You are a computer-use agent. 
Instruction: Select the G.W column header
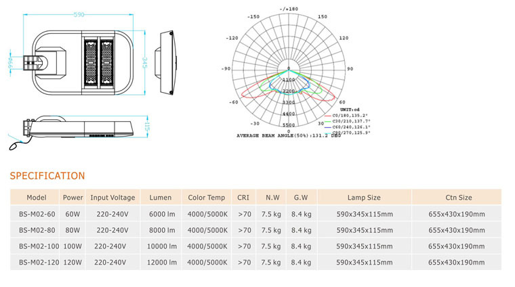coord(301,198)
